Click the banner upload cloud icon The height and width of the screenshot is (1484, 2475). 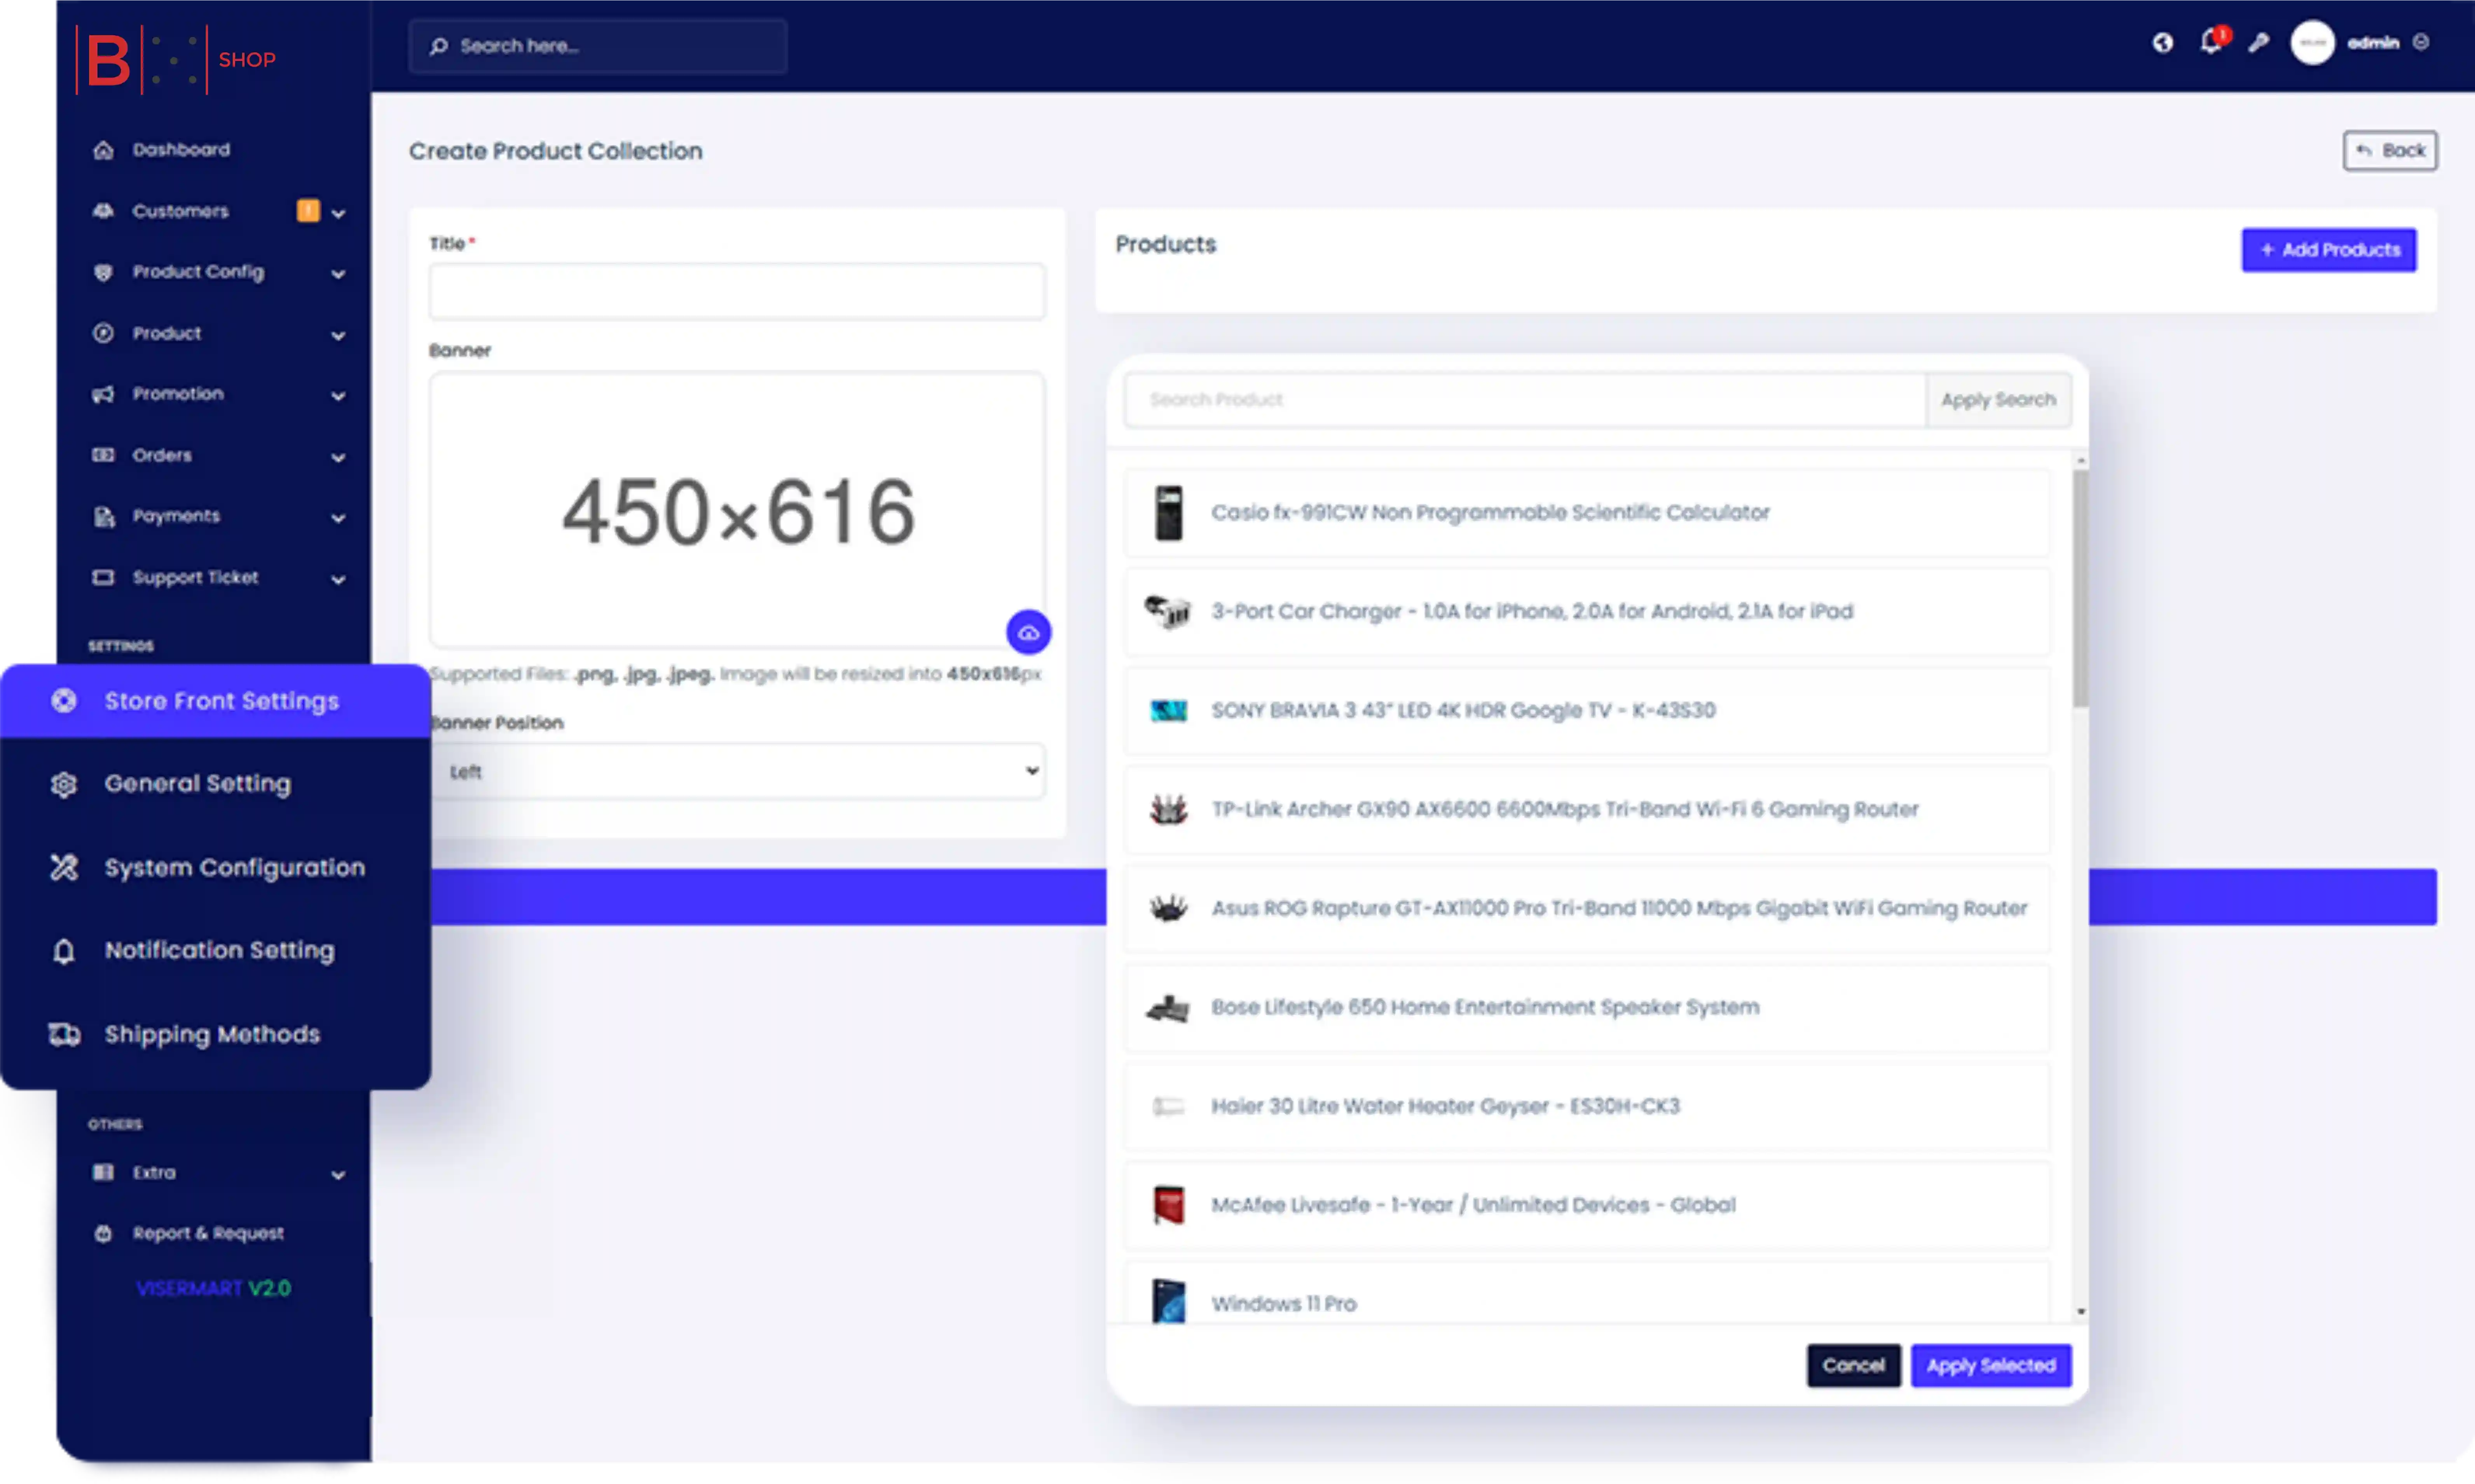pyautogui.click(x=1027, y=633)
